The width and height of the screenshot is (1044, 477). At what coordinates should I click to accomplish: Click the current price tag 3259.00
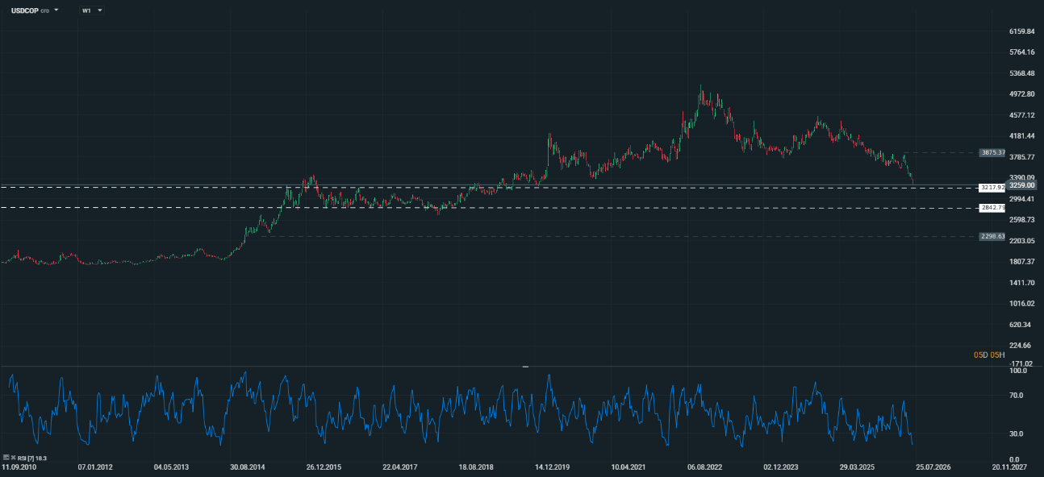(1021, 185)
